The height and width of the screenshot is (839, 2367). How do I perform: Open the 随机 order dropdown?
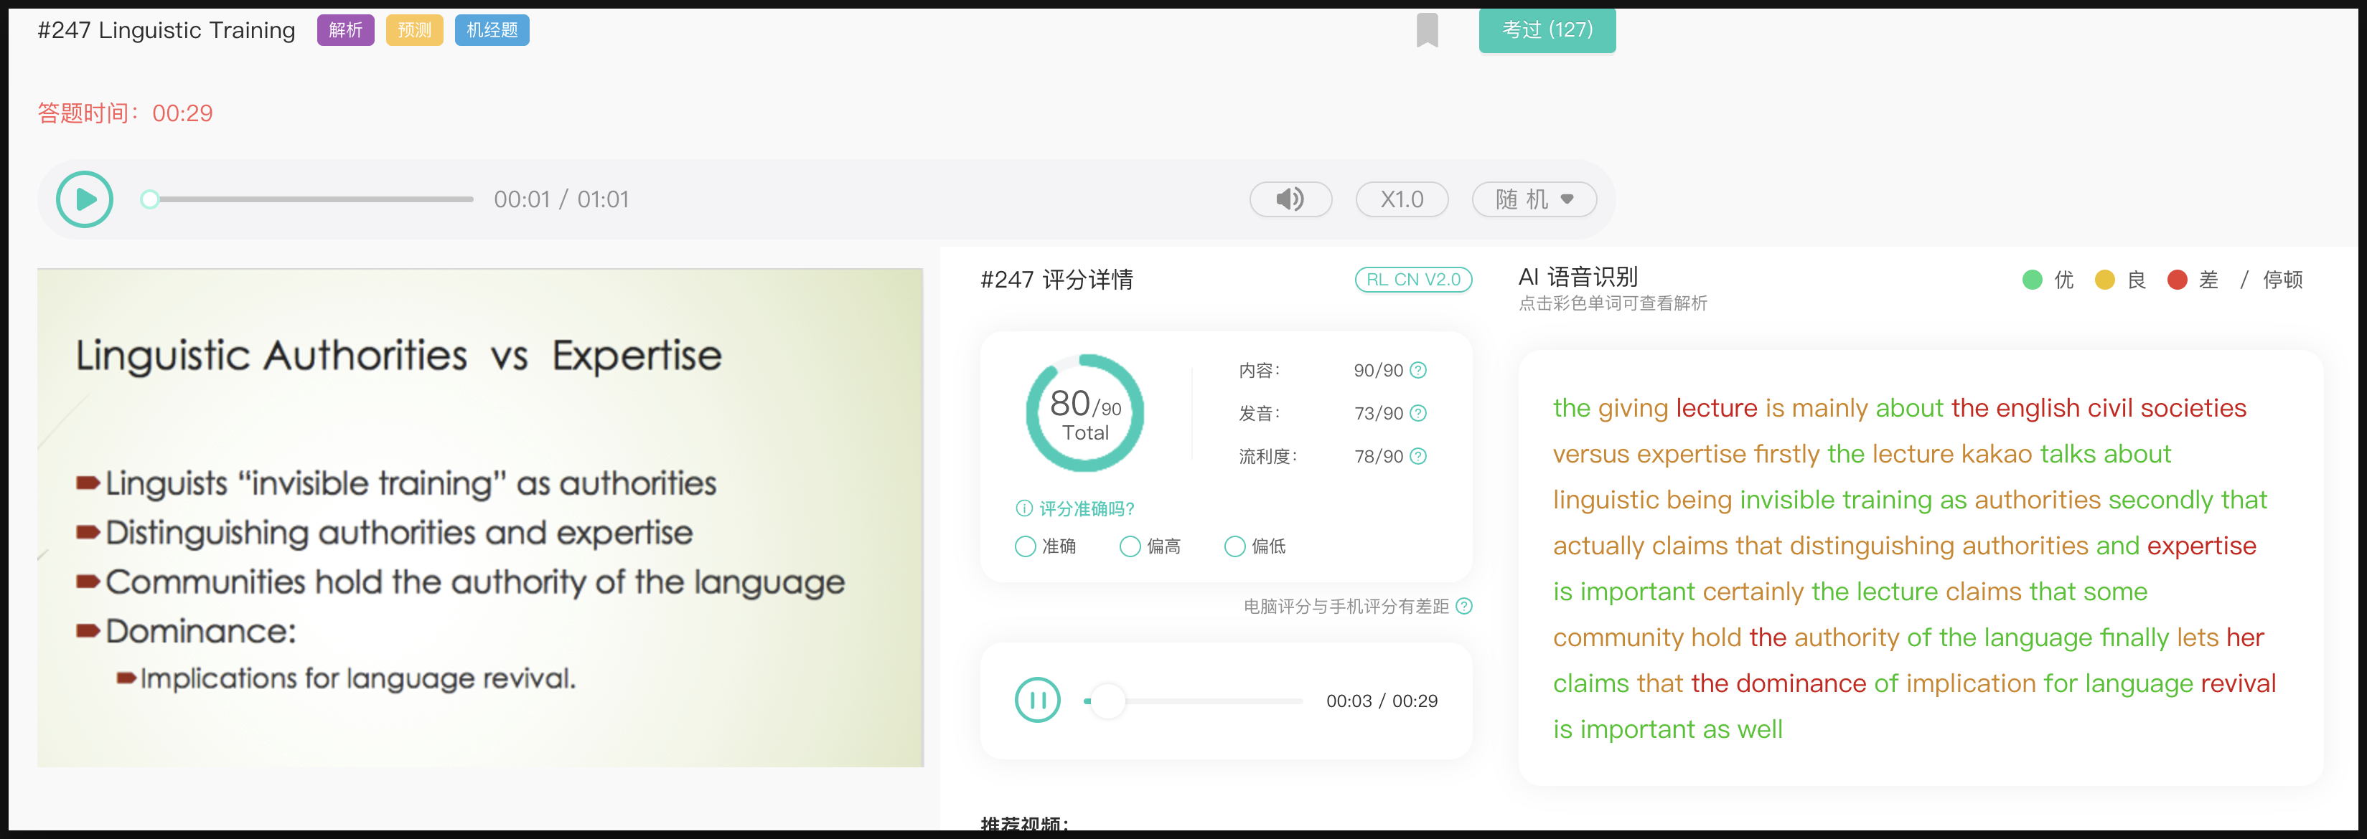point(1534,199)
